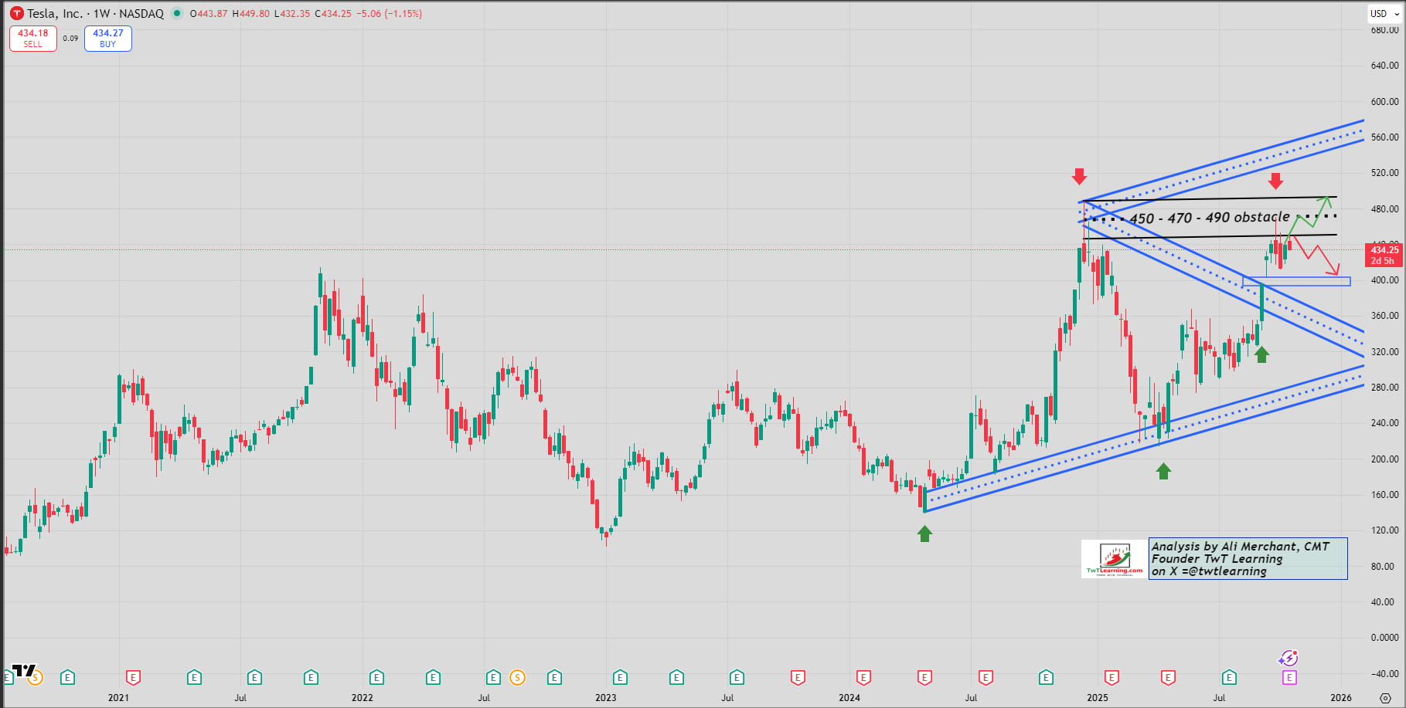Open the USD currency dropdown
This screenshot has width=1406, height=708.
tap(1384, 13)
